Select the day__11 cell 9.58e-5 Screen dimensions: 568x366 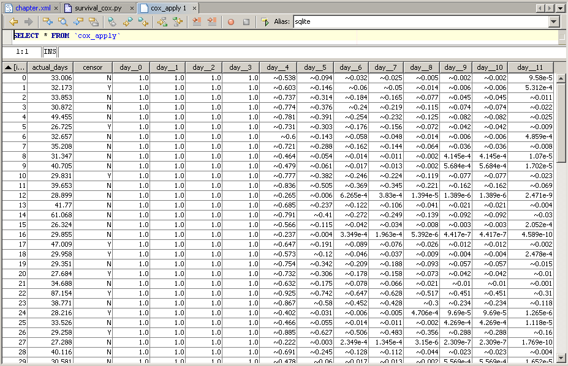point(531,78)
